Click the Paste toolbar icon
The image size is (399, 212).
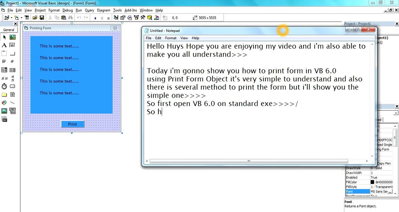coord(64,18)
